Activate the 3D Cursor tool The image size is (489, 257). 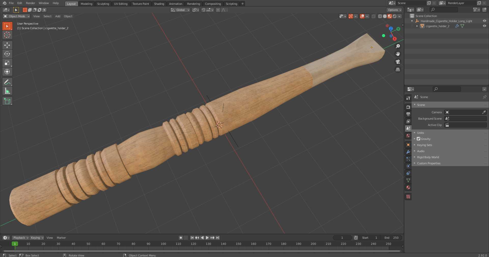point(7,35)
